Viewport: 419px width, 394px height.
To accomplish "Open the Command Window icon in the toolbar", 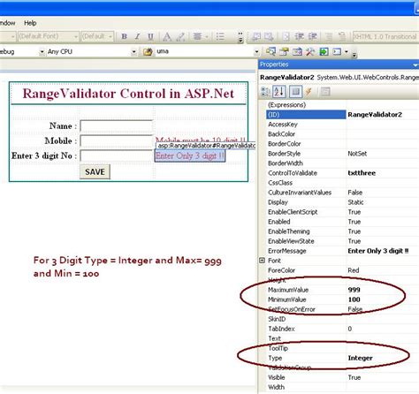I will click(337, 51).
